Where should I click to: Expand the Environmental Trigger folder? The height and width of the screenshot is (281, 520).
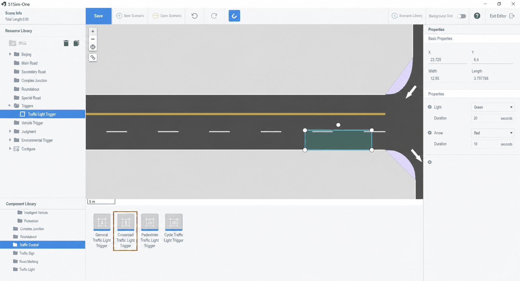10,140
